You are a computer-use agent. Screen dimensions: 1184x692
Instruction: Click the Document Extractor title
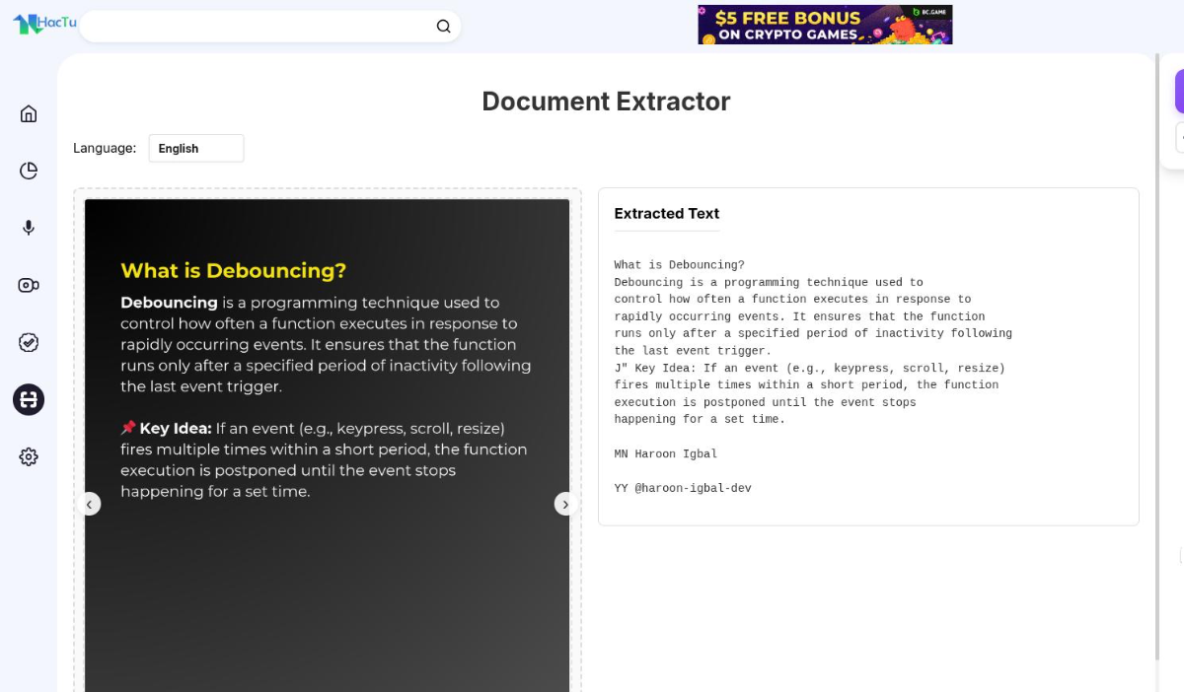(x=606, y=102)
